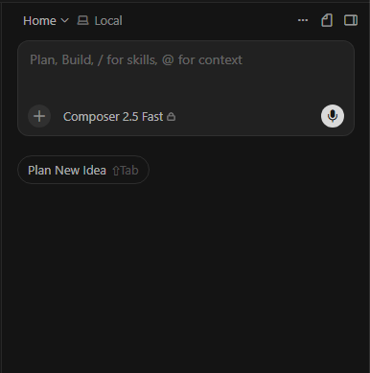Expand the Home dropdown chevron
The height and width of the screenshot is (373, 370).
[65, 20]
